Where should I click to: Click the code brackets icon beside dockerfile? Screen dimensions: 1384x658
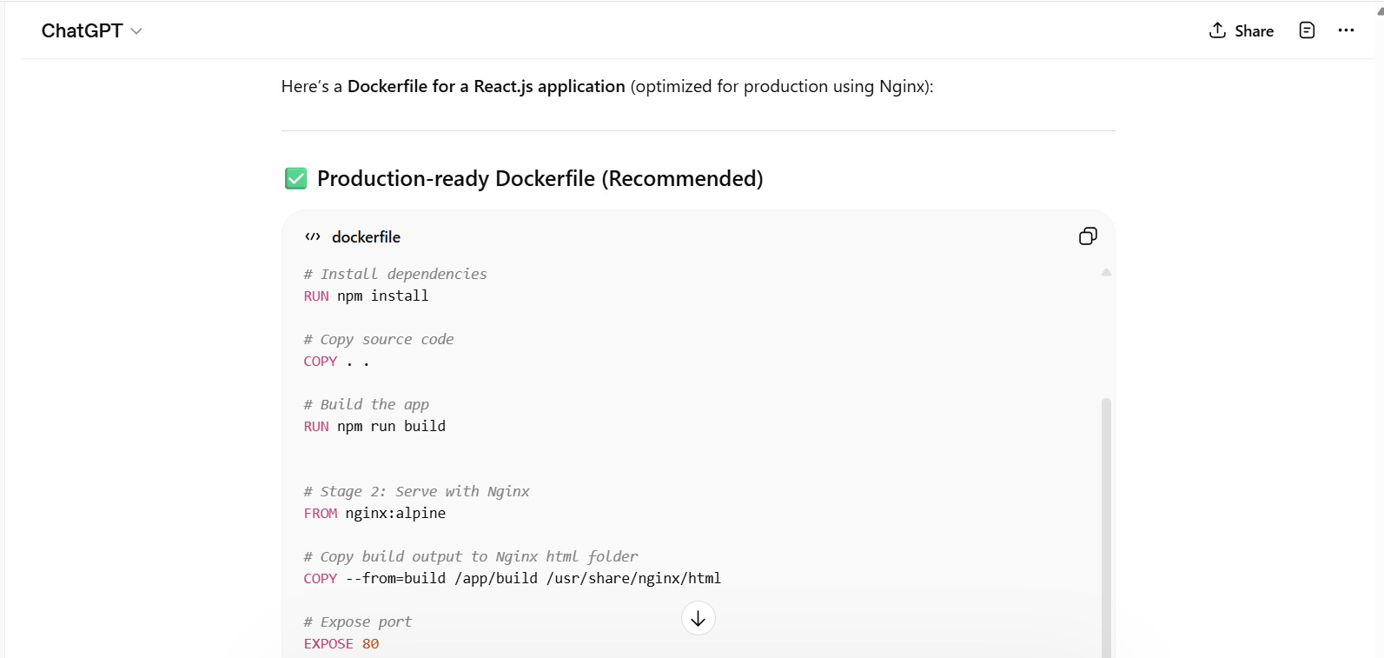pos(313,237)
